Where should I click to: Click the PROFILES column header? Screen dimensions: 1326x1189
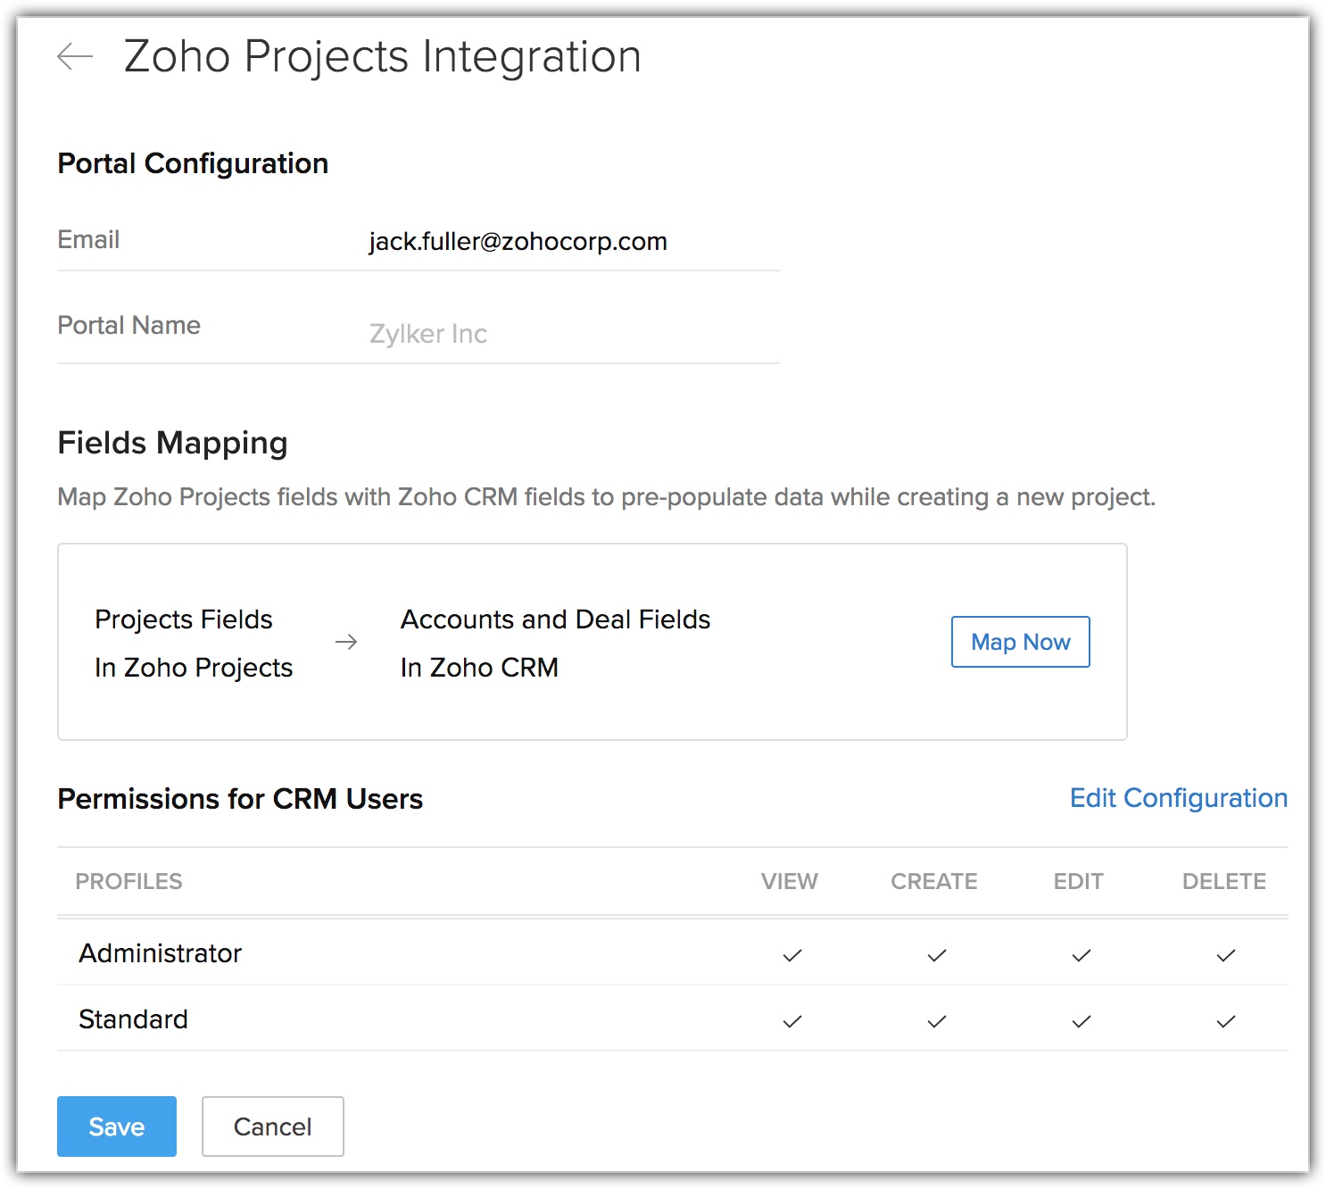pyautogui.click(x=128, y=881)
